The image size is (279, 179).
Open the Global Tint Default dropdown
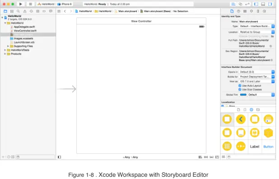point(261,95)
